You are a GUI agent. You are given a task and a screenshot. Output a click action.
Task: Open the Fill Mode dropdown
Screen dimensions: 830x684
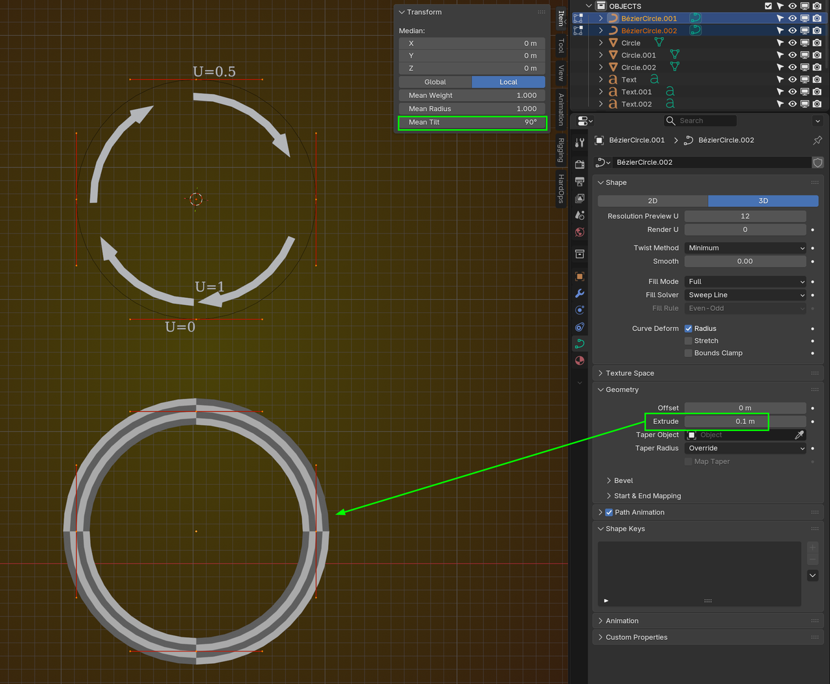[745, 281]
